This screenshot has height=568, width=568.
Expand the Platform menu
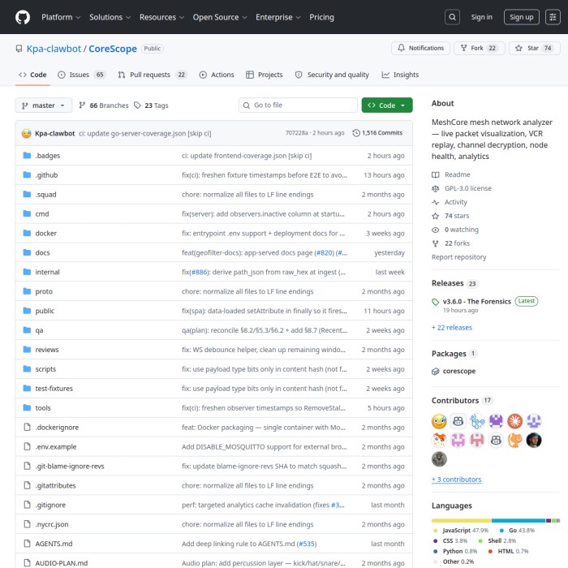61,17
